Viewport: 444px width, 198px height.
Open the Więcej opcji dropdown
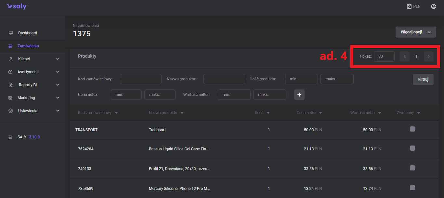(x=415, y=32)
